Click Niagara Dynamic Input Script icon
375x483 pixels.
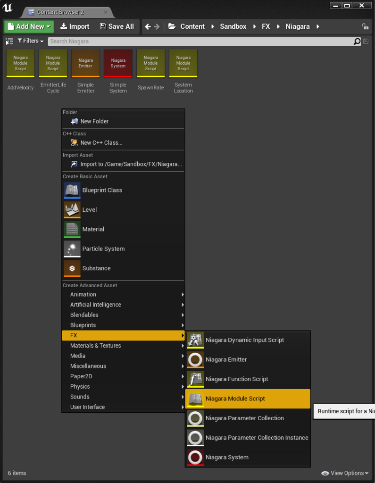coord(195,340)
